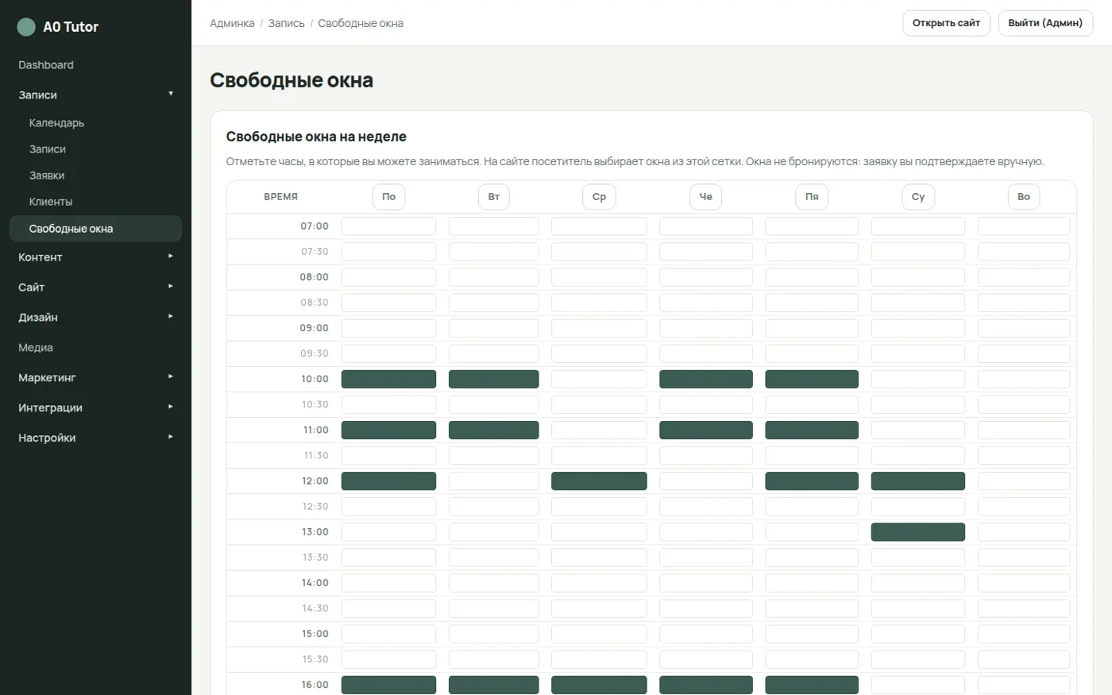Expand the Маркетинг sidebar section
The width and height of the screenshot is (1112, 695).
coord(95,378)
